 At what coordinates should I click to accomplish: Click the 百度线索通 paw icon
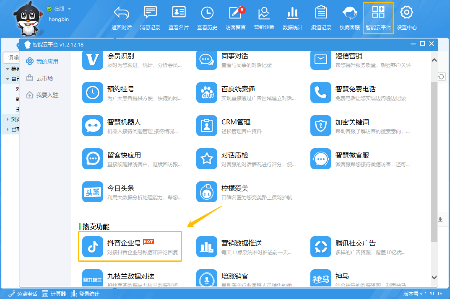pos(207,93)
